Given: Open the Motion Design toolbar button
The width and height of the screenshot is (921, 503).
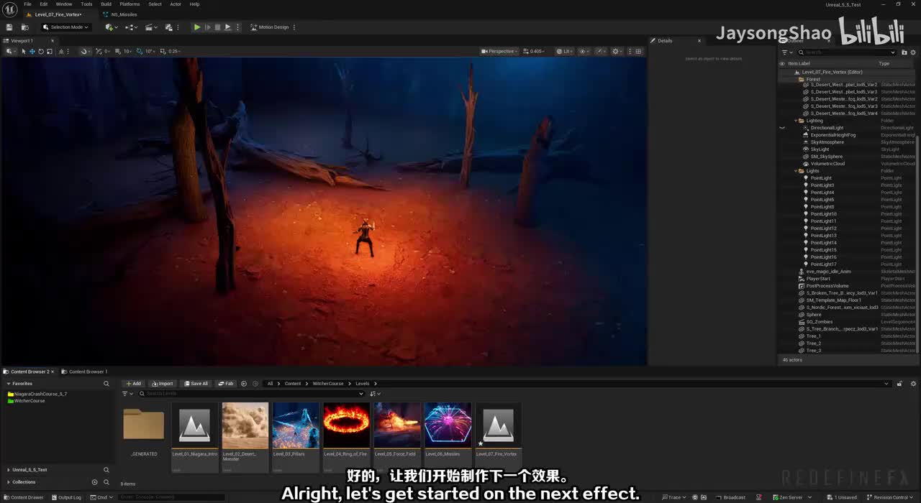Looking at the screenshot, I should click(269, 27).
